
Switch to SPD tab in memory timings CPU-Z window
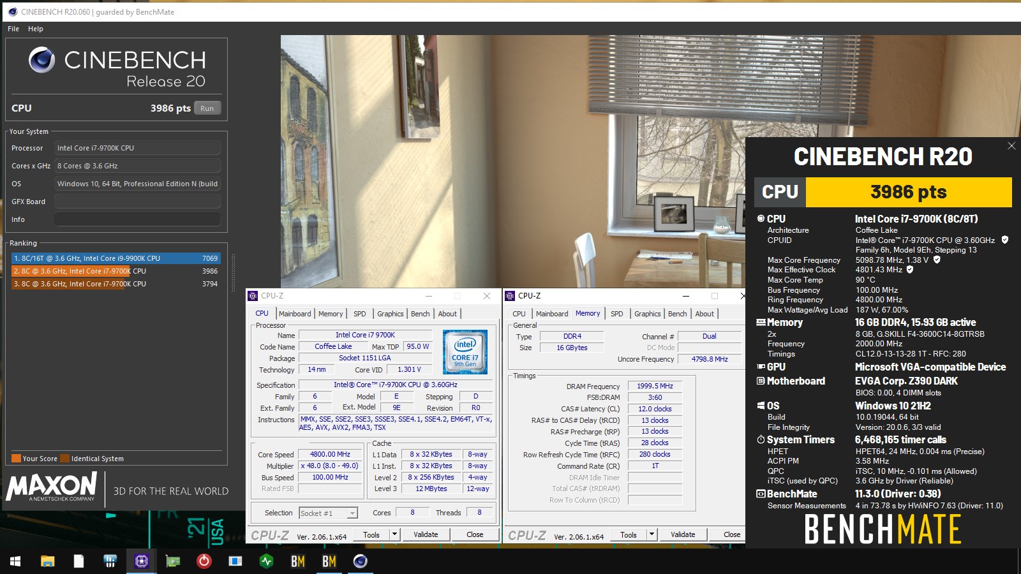(616, 314)
